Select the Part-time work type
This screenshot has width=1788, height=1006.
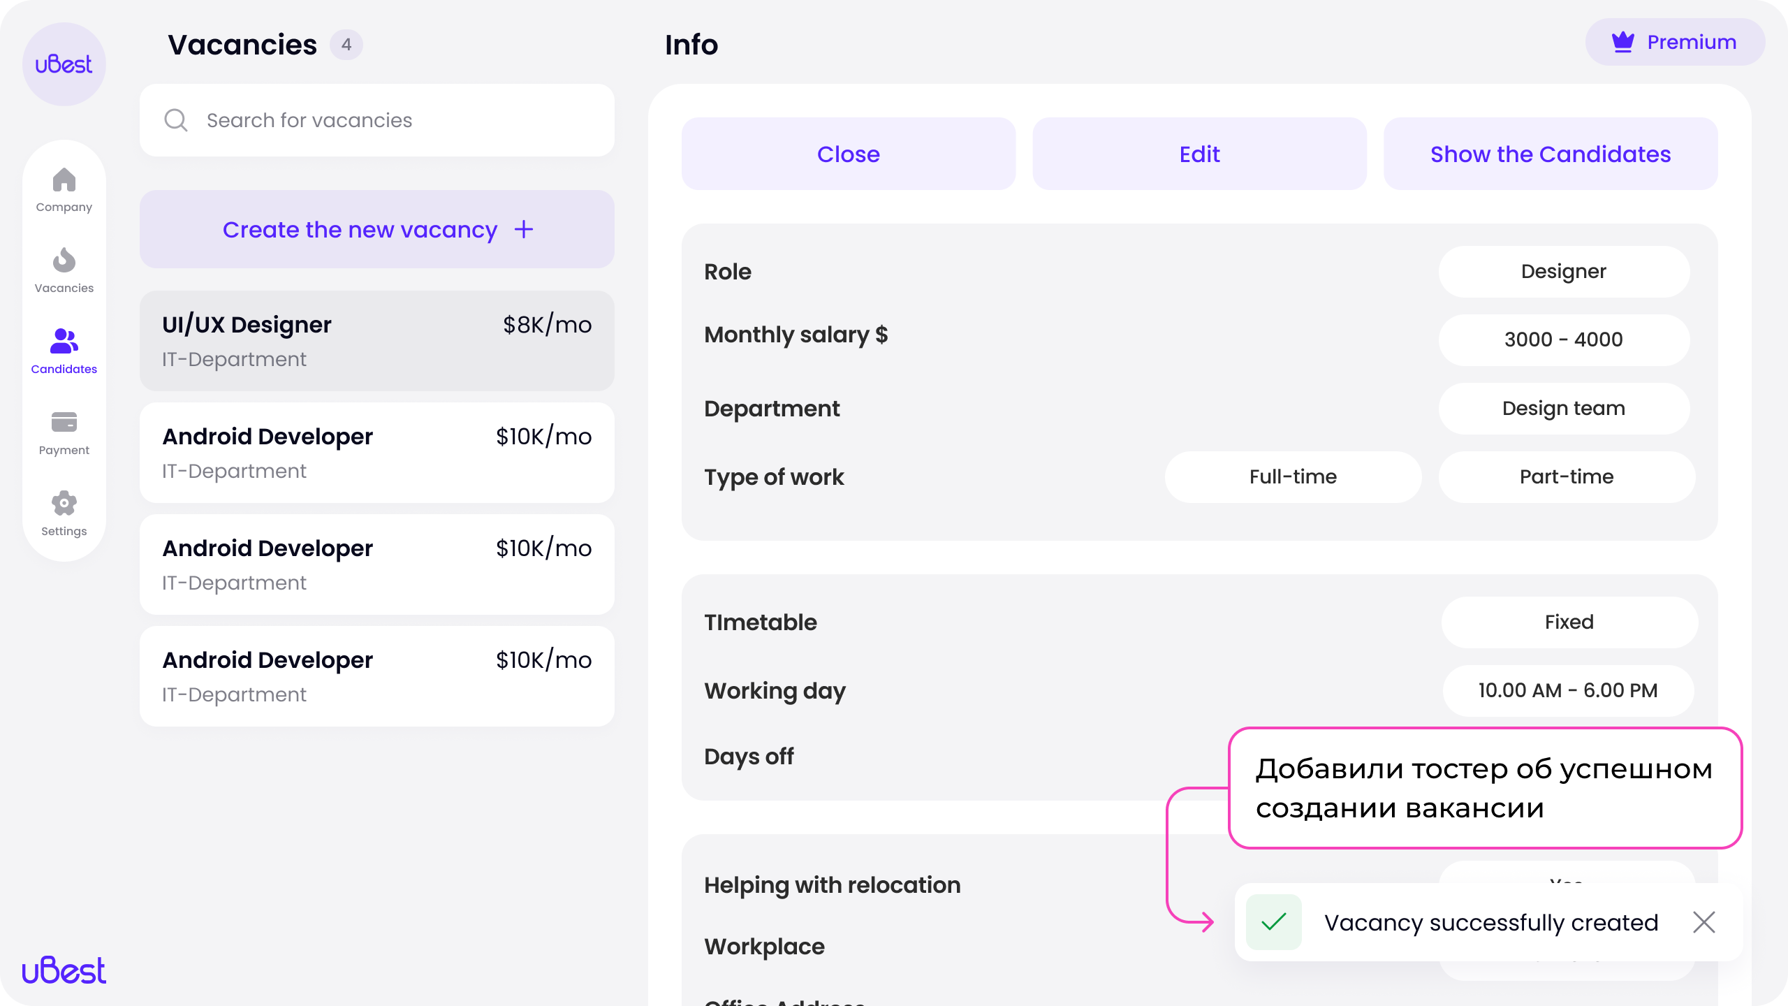click(1567, 476)
